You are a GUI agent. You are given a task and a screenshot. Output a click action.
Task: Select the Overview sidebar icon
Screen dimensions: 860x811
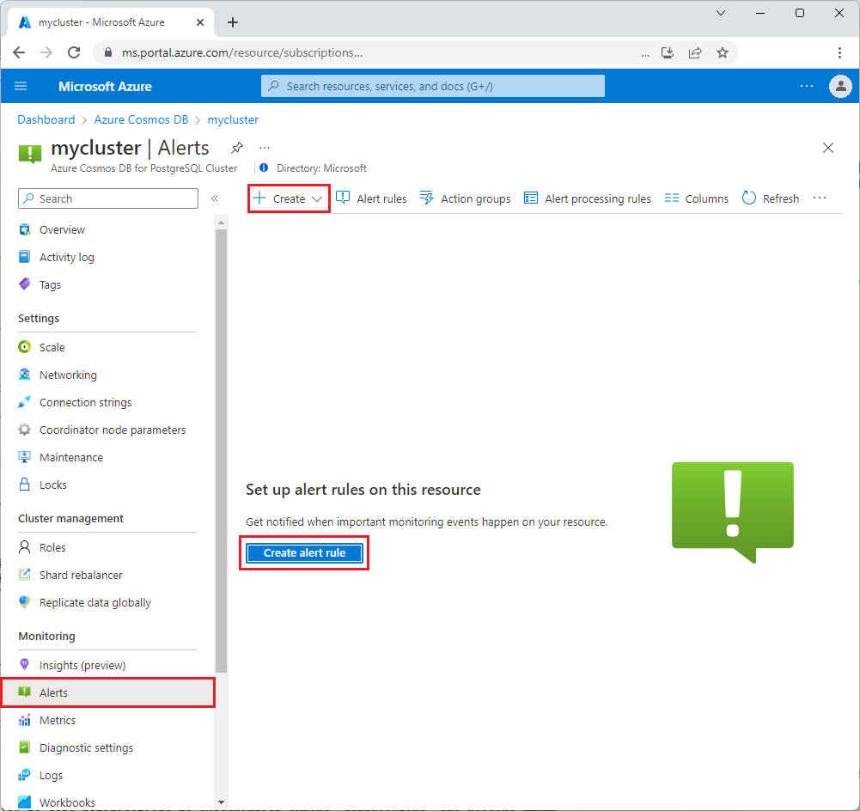pos(27,229)
